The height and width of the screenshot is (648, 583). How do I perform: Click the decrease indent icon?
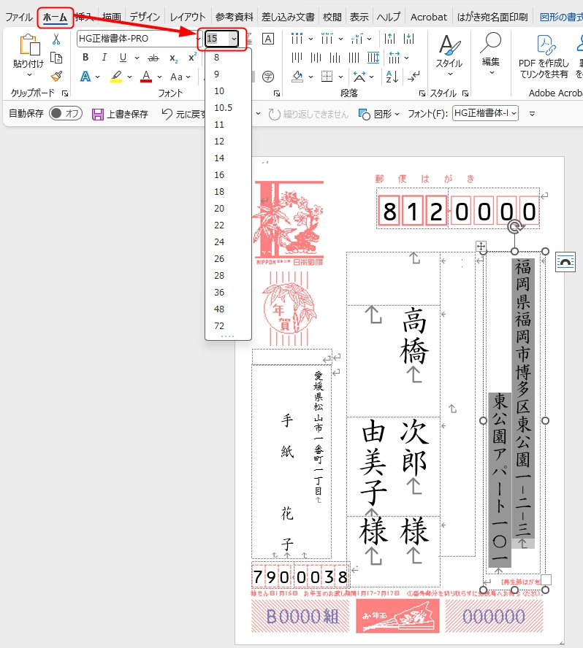(389, 39)
